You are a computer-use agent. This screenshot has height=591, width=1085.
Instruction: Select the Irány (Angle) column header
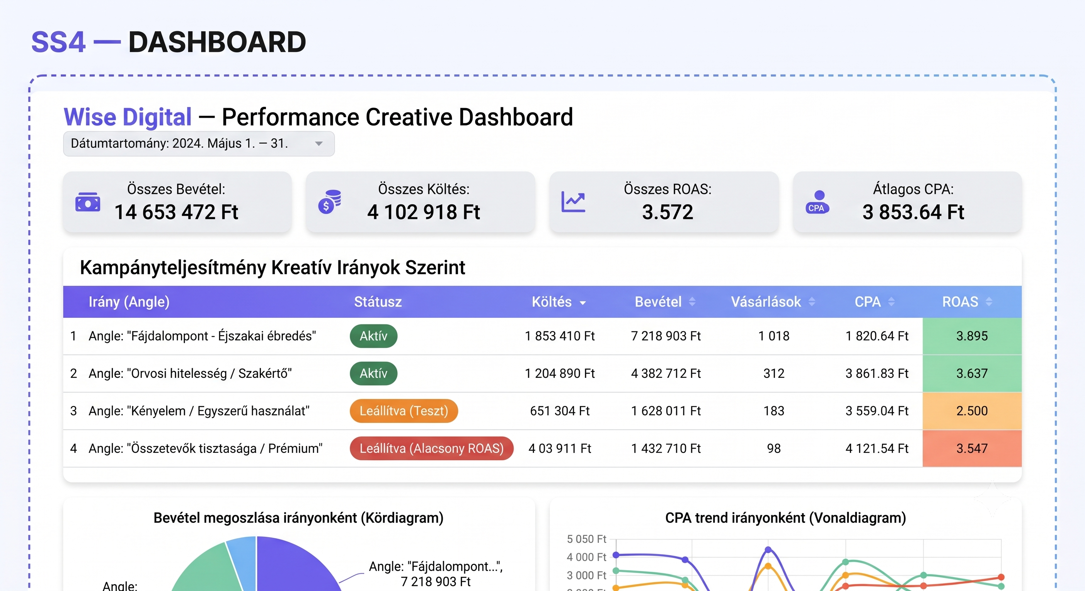coord(129,302)
